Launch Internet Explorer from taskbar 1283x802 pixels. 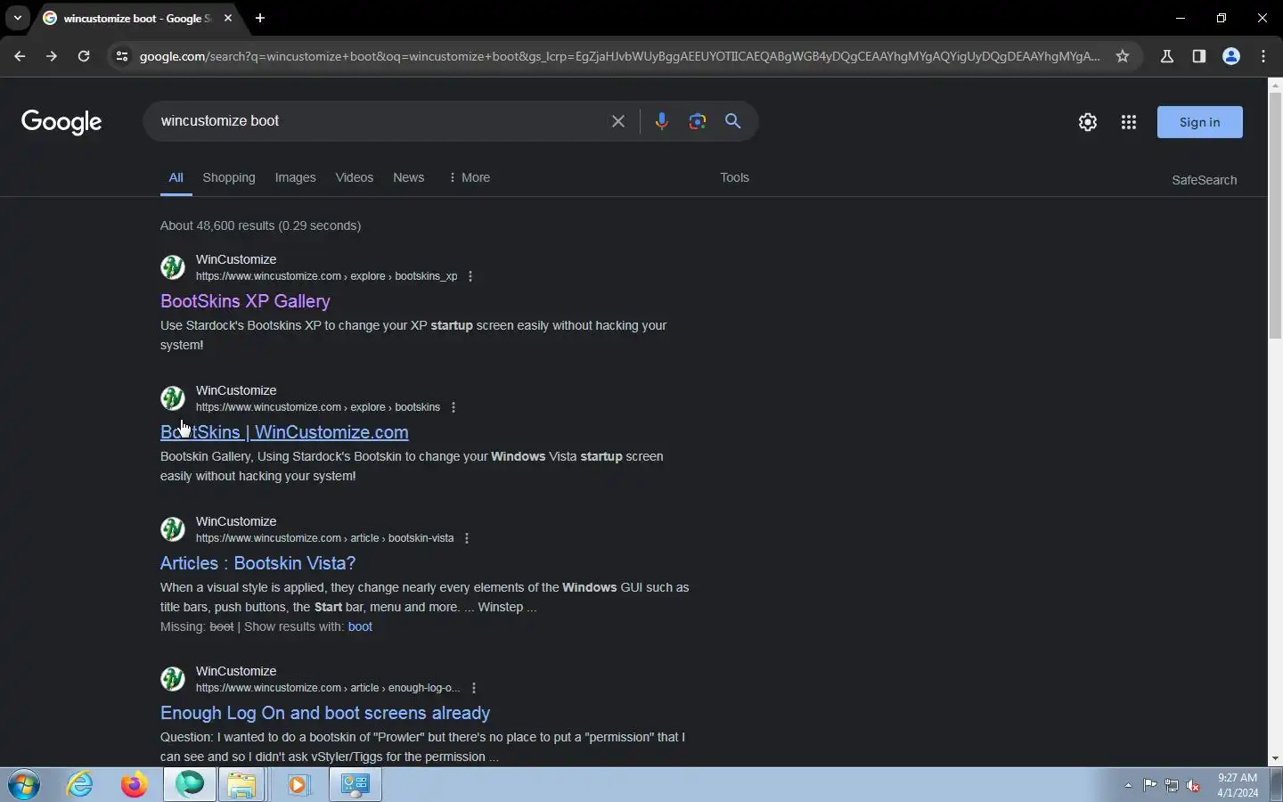point(81,785)
